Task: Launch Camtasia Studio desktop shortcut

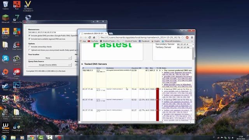Action: [x=17, y=60]
